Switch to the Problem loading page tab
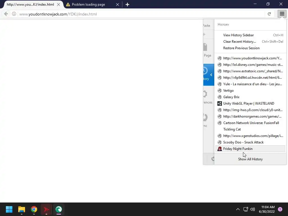The width and height of the screenshot is (288, 216). (x=92, y=4)
